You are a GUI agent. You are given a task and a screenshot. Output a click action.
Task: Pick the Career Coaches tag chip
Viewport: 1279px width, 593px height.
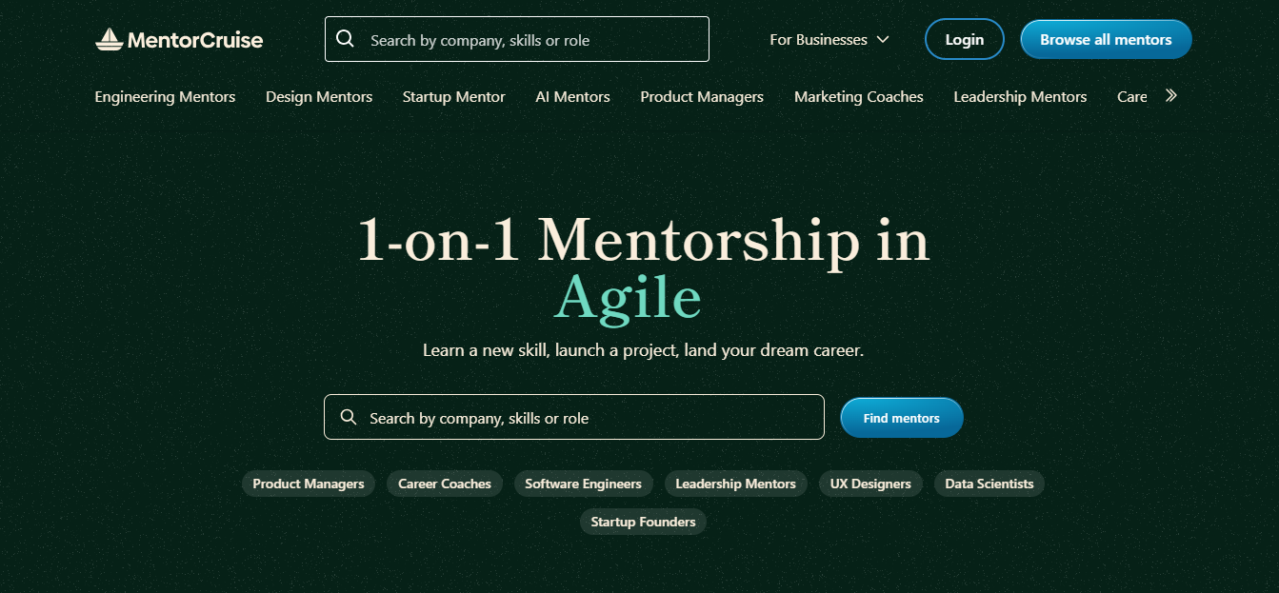pos(445,484)
